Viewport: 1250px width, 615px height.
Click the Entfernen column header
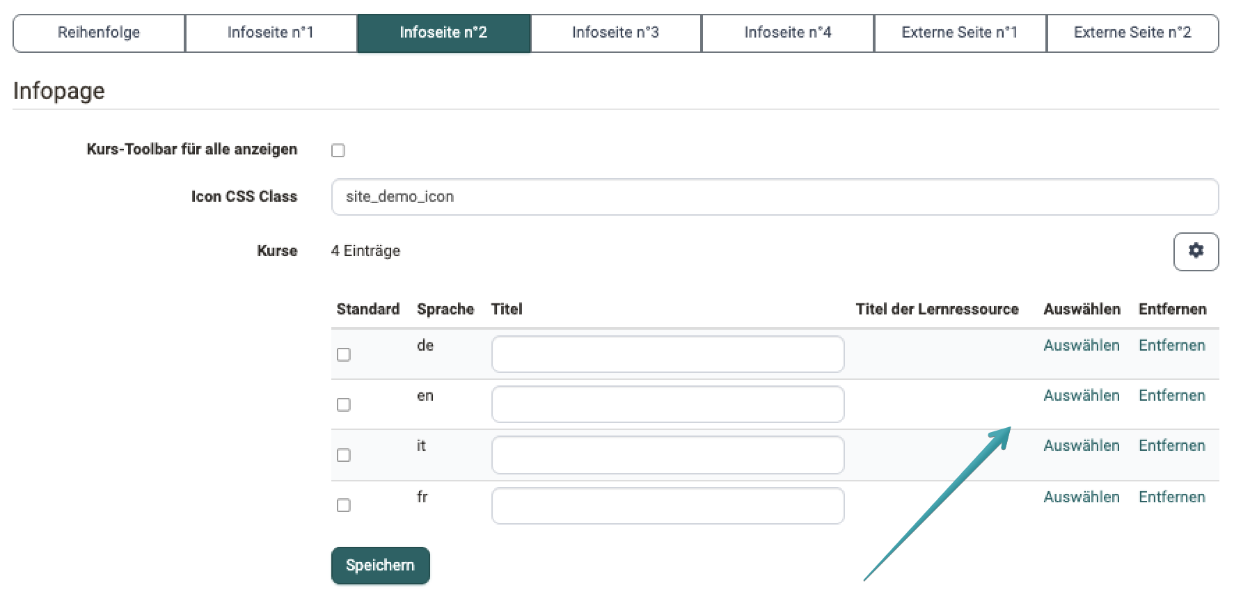point(1173,310)
